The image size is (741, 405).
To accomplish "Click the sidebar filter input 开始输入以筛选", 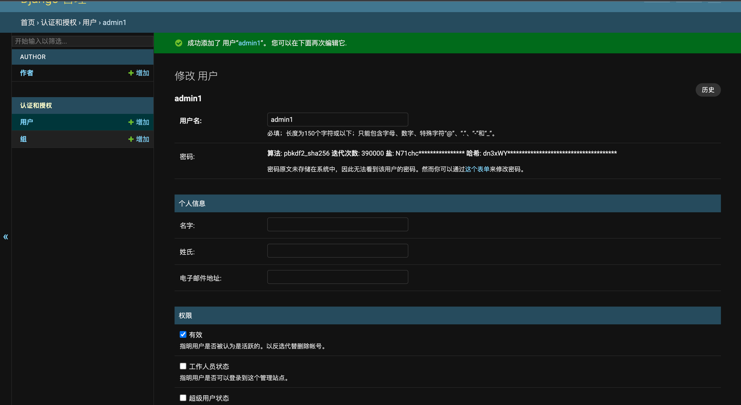I will click(x=83, y=41).
